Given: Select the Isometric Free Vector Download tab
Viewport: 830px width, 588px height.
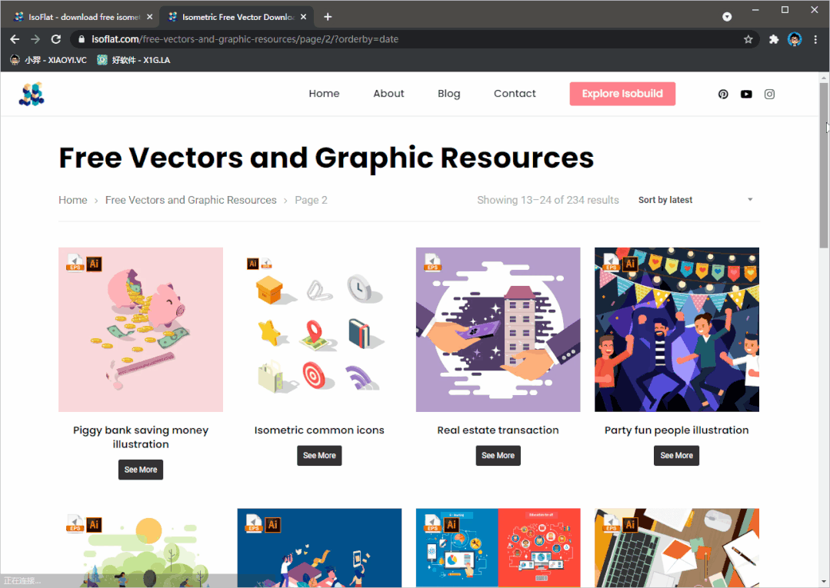Looking at the screenshot, I should 236,17.
